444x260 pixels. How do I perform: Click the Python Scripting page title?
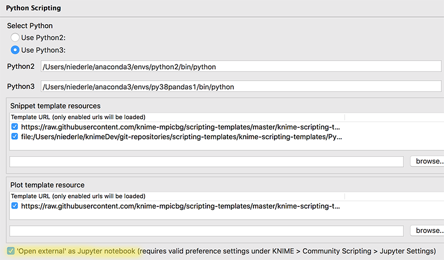pyautogui.click(x=34, y=8)
